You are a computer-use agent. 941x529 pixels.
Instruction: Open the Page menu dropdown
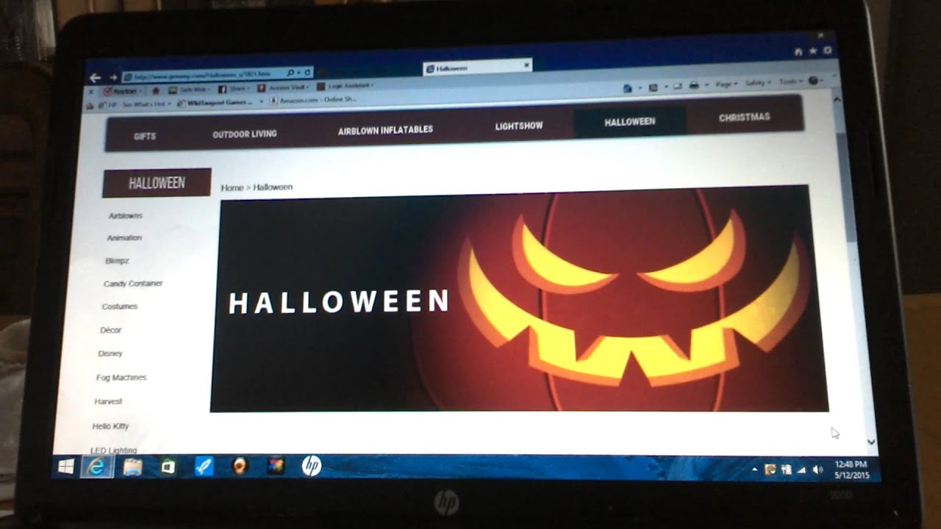tap(726, 84)
